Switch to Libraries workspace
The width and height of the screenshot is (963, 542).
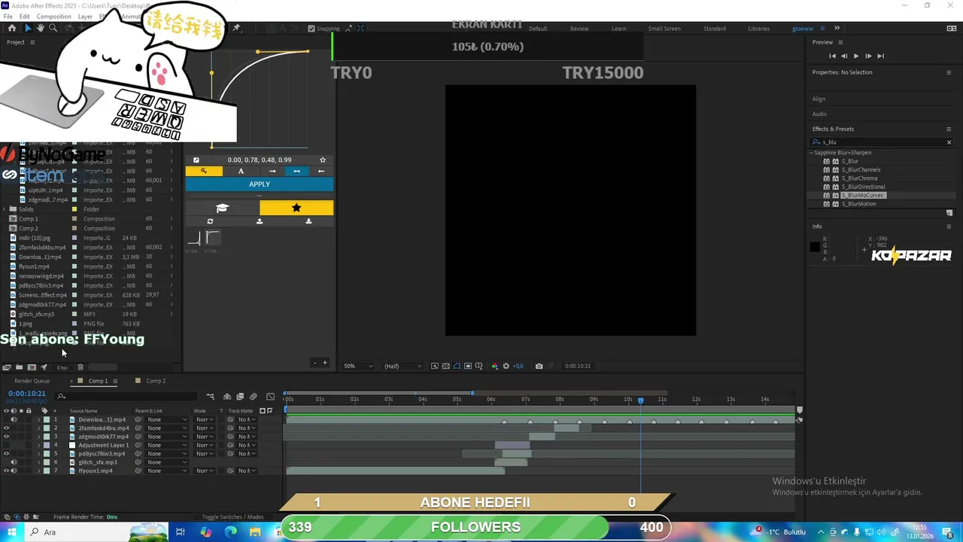pos(758,29)
